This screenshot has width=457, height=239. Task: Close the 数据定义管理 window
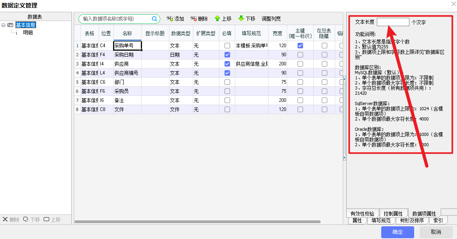click(x=454, y=4)
